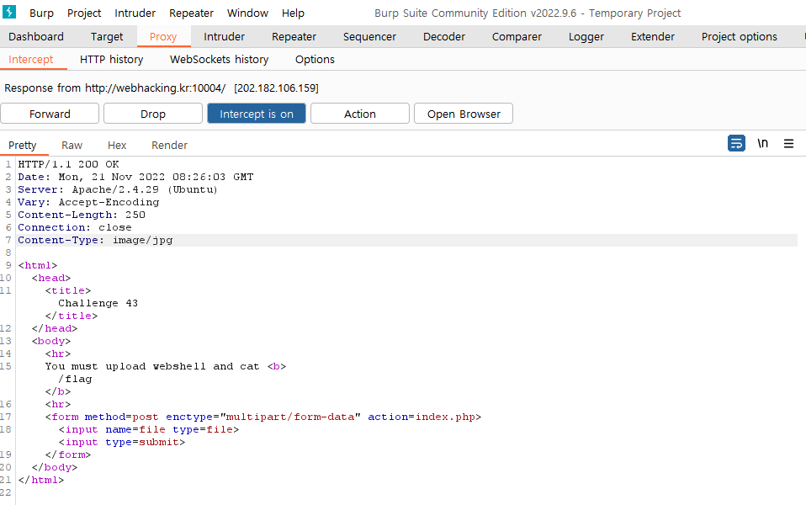Image resolution: width=806 pixels, height=505 pixels.
Task: Click the input name=file line
Action: pyautogui.click(x=149, y=429)
